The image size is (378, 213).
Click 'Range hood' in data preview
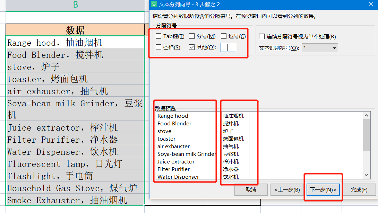[173, 116]
